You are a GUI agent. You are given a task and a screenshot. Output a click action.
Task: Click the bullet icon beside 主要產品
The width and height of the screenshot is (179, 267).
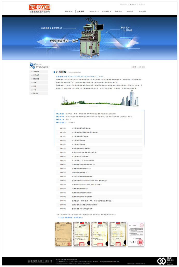57,114
